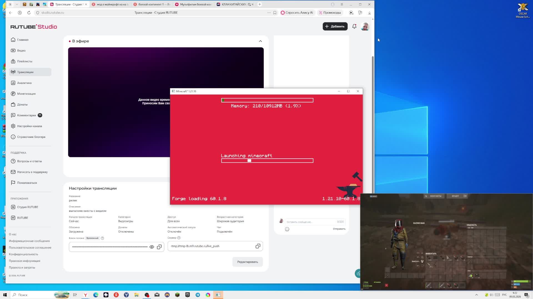
Task: Copy the rtmp server URL
Action: [258, 246]
